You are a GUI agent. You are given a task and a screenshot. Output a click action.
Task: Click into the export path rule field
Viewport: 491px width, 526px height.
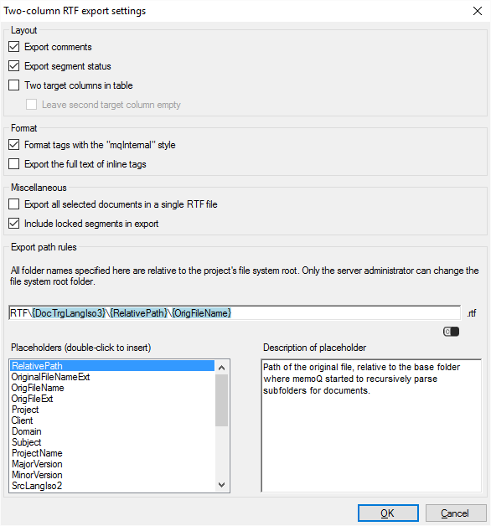click(235, 313)
